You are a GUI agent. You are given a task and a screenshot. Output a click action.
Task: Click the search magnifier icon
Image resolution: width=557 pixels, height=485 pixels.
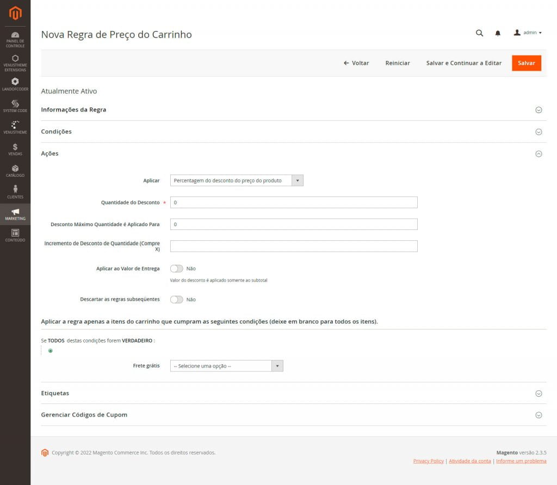click(479, 33)
